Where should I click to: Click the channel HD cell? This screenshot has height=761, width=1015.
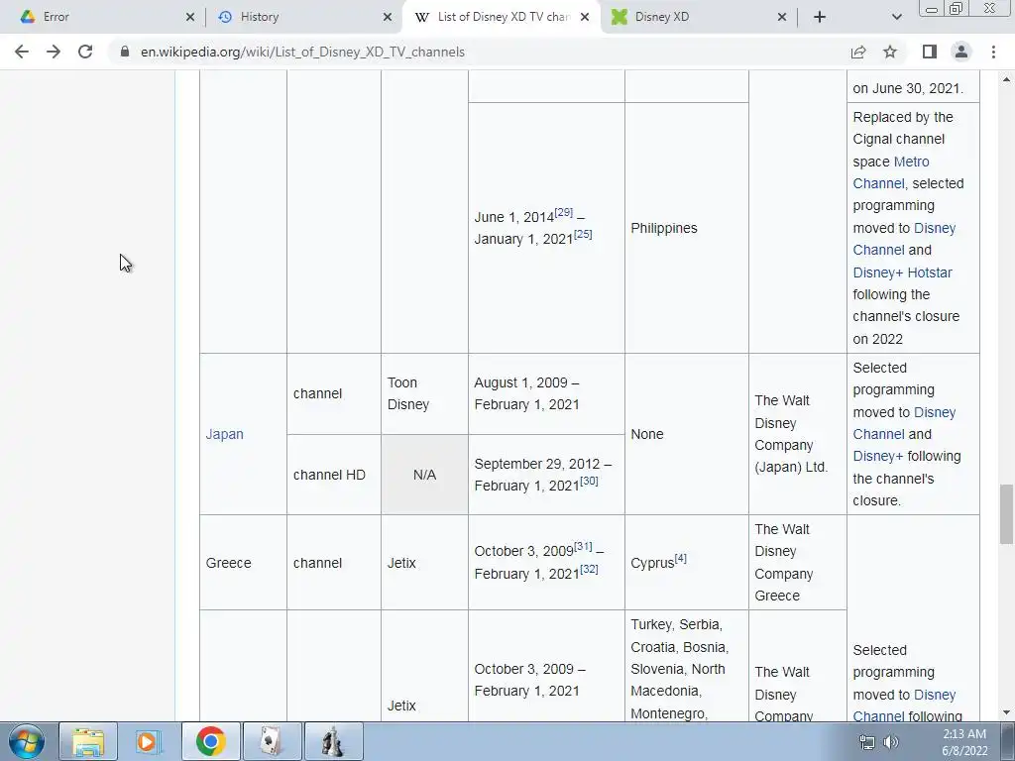point(334,475)
